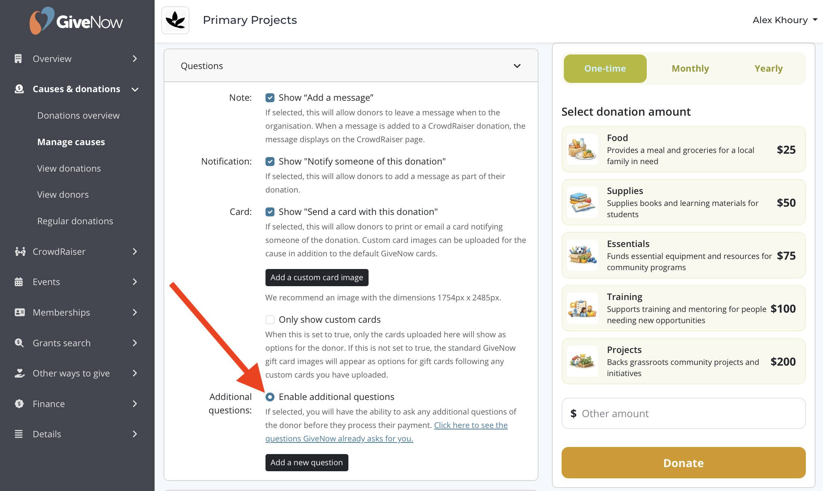Click the Primary Projects leaf logo

pos(176,20)
